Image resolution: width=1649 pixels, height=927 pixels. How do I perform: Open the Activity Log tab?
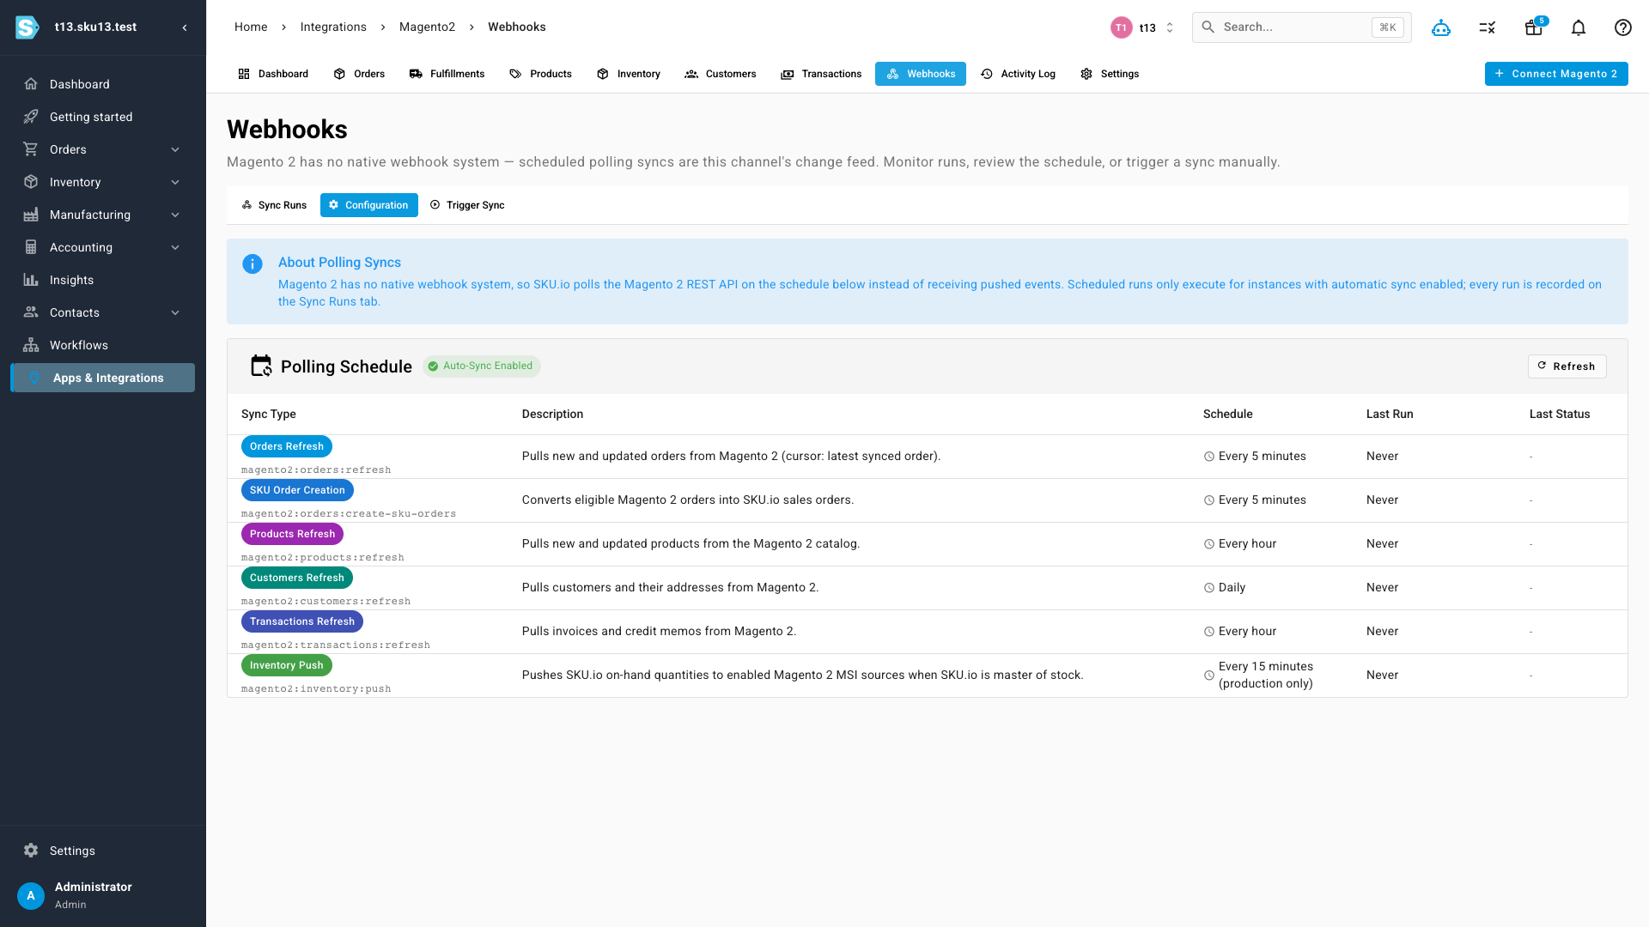click(x=1018, y=74)
